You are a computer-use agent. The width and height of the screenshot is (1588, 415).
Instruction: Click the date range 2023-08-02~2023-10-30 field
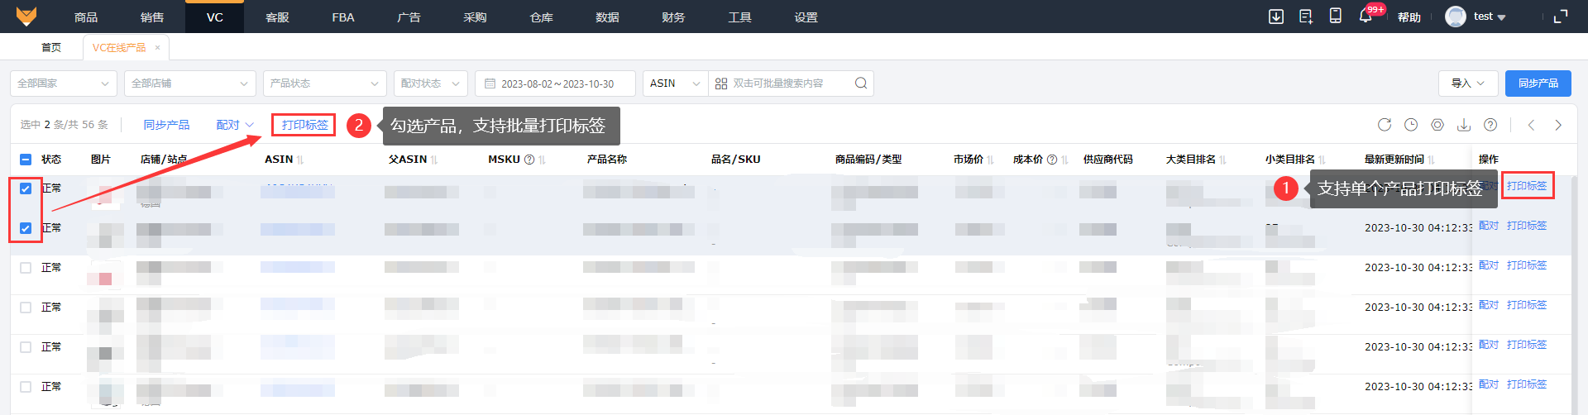click(x=555, y=83)
